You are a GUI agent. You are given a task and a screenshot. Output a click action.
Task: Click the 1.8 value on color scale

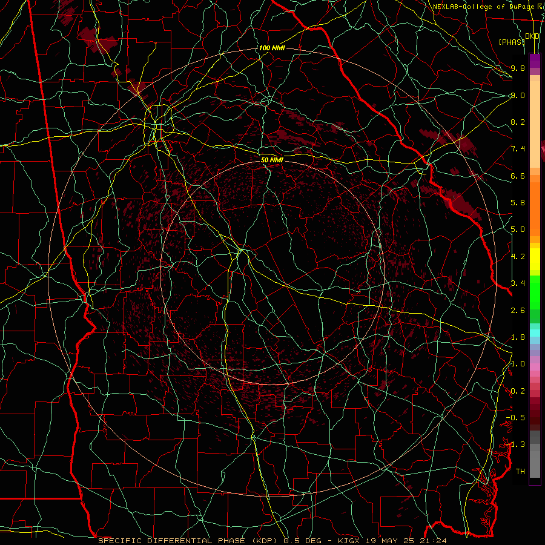click(x=518, y=337)
